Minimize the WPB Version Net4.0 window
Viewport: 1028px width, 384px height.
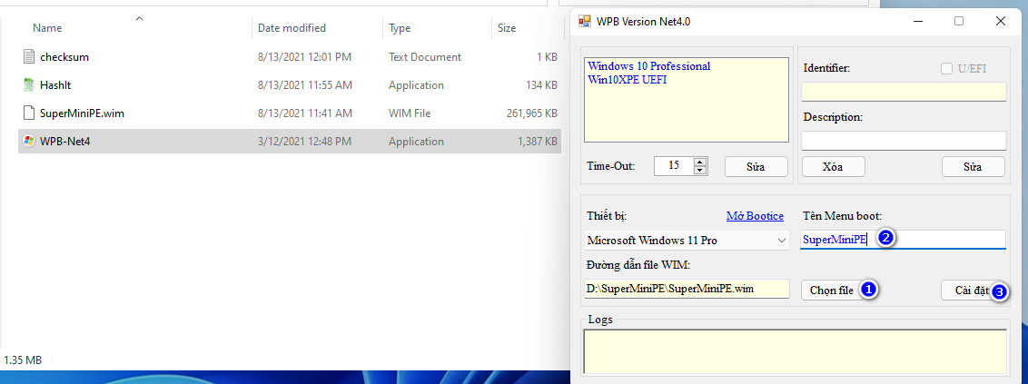tap(919, 21)
